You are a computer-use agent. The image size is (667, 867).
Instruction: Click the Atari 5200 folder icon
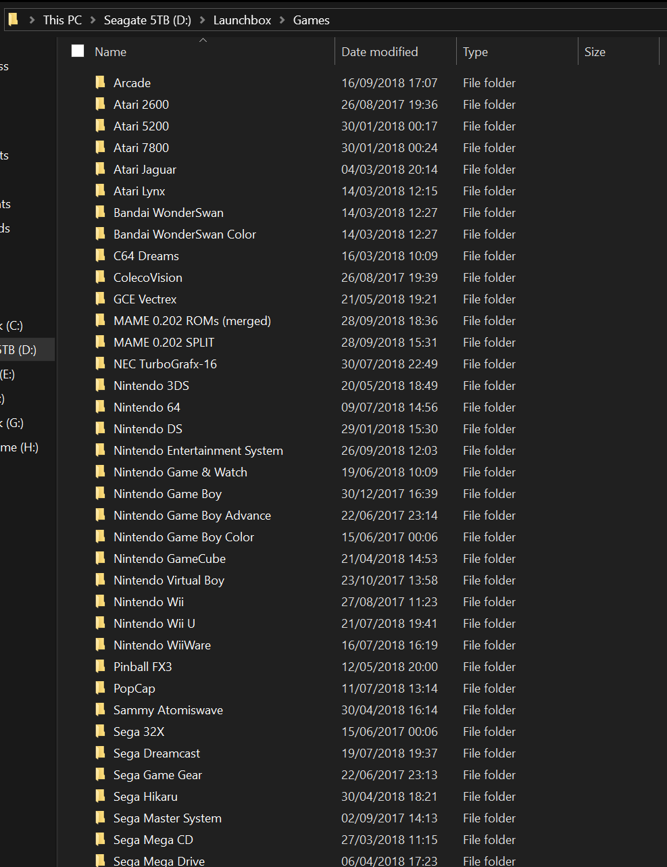click(100, 126)
